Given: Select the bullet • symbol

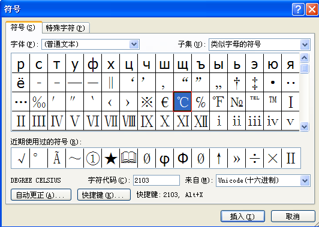Looking at the screenshot, I should [272, 83].
